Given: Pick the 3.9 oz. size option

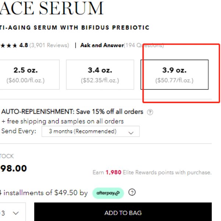Looking at the screenshot, I should (x=175, y=74).
